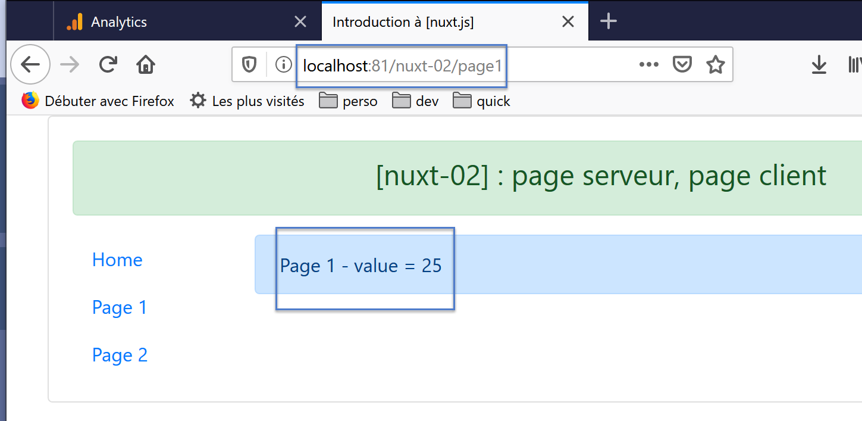This screenshot has height=421, width=862.
Task: Save page to Pocket icon
Action: point(682,64)
